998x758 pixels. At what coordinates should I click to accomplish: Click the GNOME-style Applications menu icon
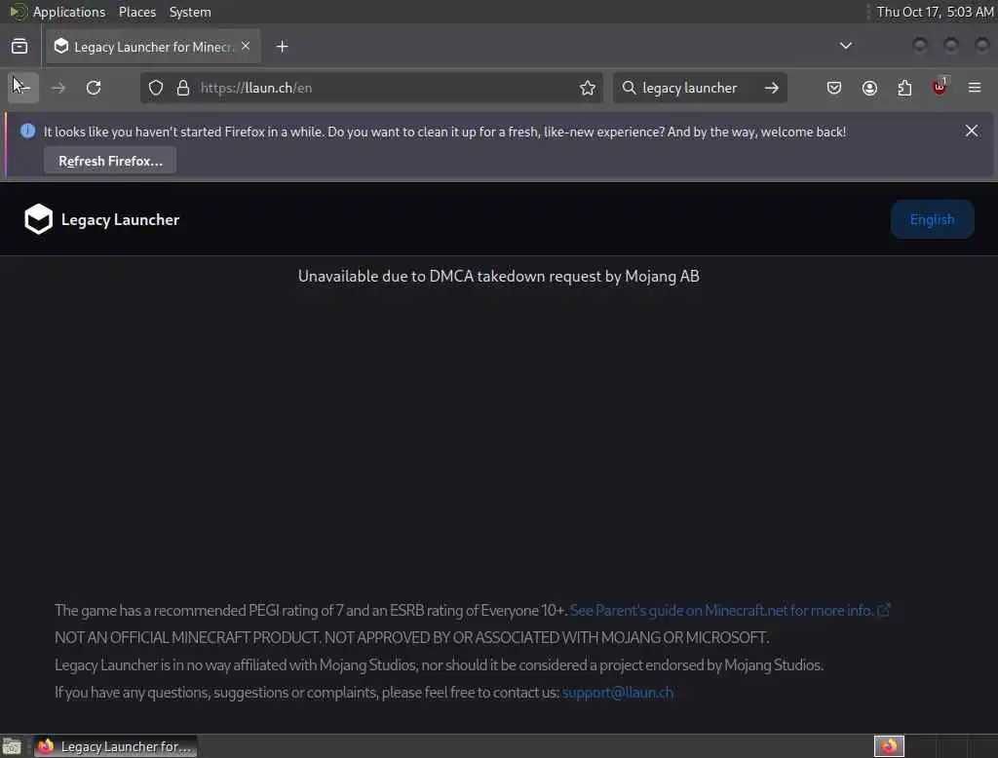[x=18, y=12]
